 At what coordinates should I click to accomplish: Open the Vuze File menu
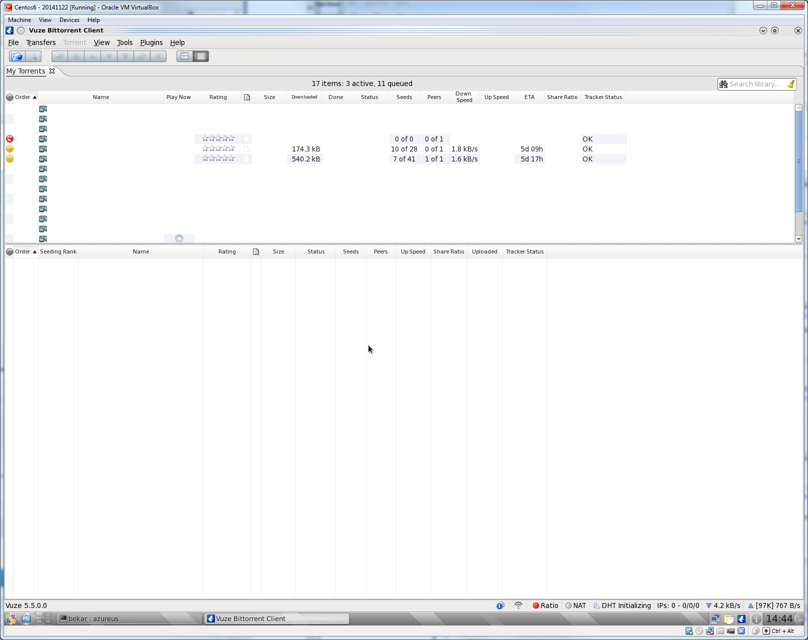(13, 42)
